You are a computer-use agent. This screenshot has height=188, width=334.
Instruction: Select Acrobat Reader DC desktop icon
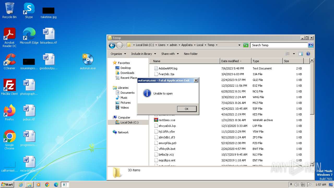(x=9, y=38)
